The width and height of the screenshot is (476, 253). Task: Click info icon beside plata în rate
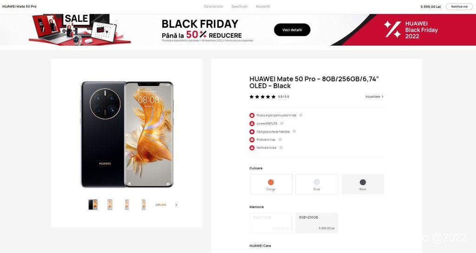click(301, 115)
